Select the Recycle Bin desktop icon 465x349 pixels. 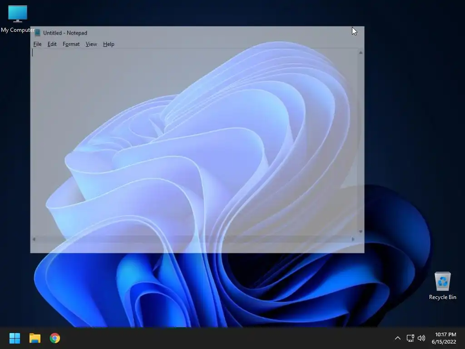tap(442, 286)
